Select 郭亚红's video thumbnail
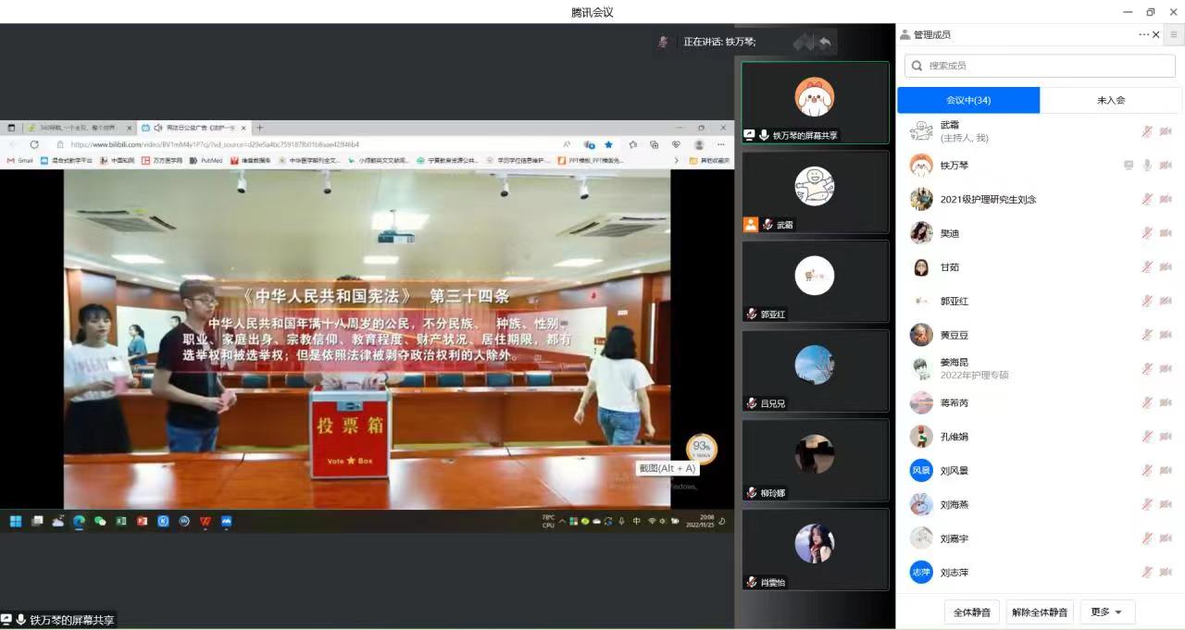Image resolution: width=1185 pixels, height=630 pixels. 815,281
